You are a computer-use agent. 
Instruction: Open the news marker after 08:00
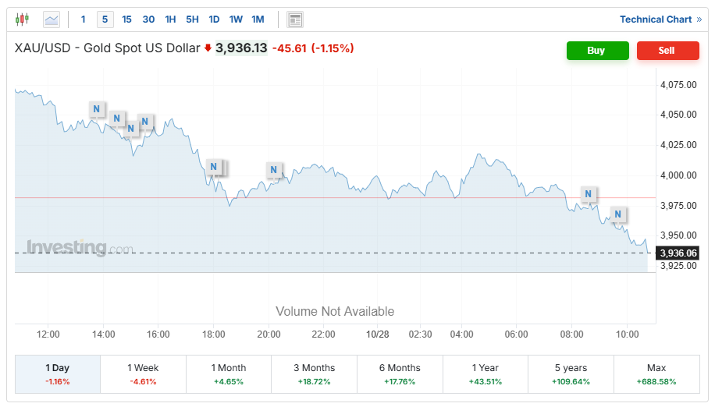pyautogui.click(x=589, y=193)
